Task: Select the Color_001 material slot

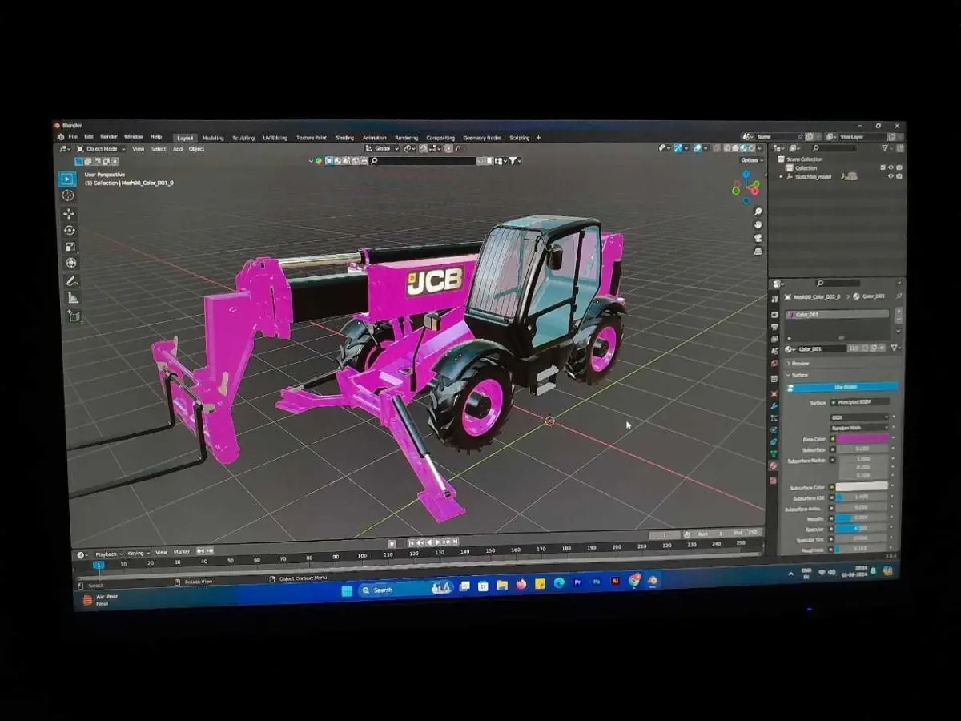Action: pyautogui.click(x=837, y=315)
